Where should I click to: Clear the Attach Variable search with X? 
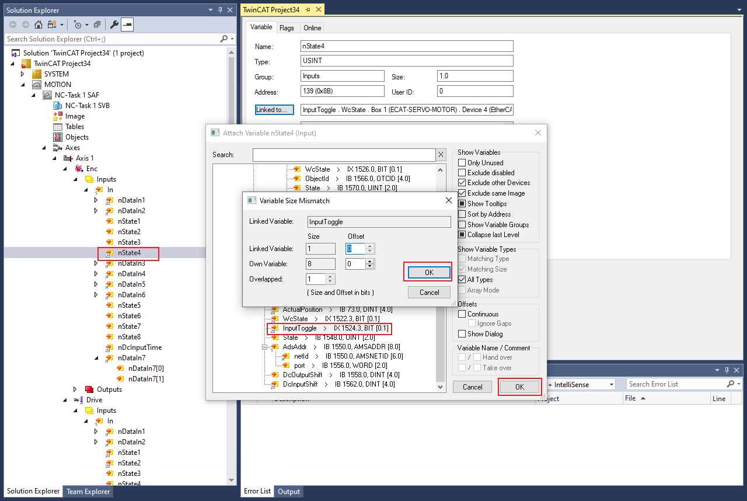441,155
